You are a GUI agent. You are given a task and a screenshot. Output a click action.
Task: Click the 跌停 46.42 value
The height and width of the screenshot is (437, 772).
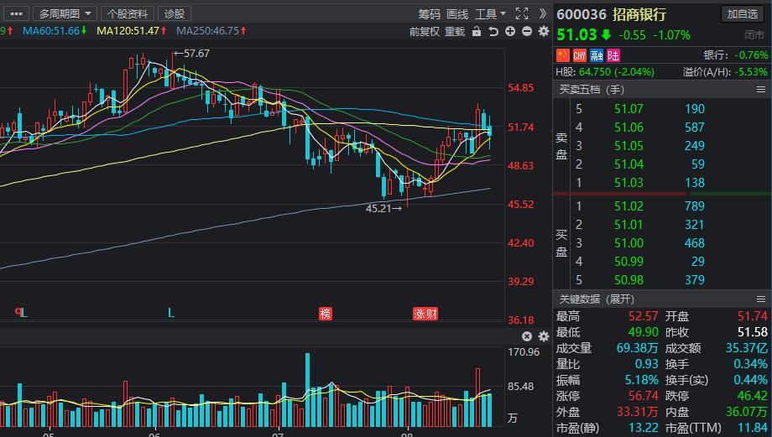click(x=753, y=396)
